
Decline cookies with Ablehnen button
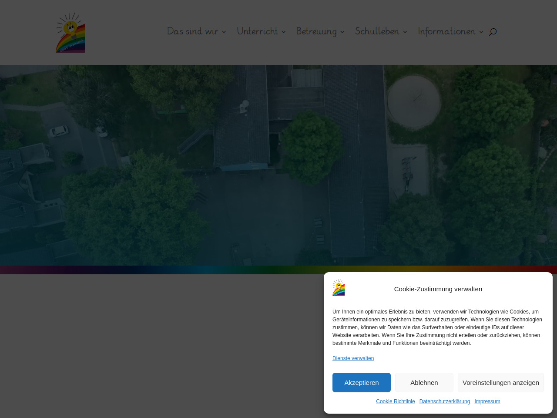click(424, 382)
